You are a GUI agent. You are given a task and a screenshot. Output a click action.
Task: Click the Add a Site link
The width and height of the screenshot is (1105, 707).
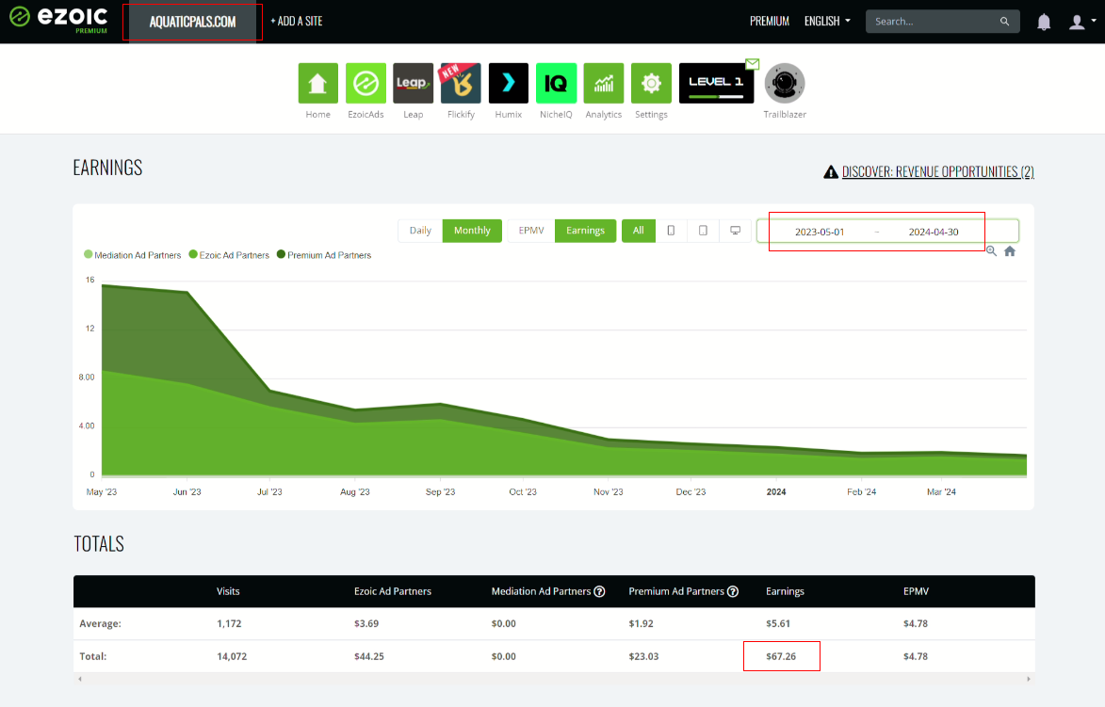pyautogui.click(x=297, y=21)
